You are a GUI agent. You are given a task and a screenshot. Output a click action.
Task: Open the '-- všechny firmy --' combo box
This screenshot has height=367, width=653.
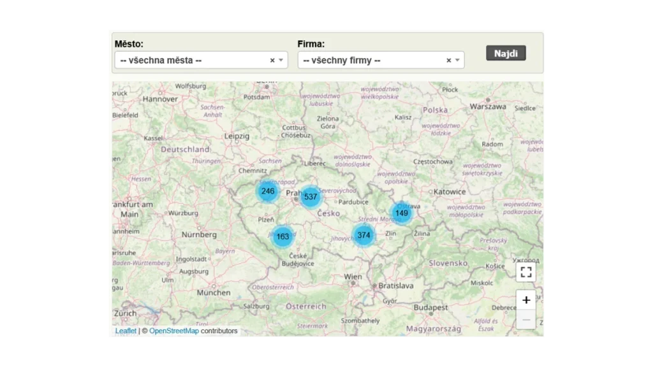coord(381,61)
